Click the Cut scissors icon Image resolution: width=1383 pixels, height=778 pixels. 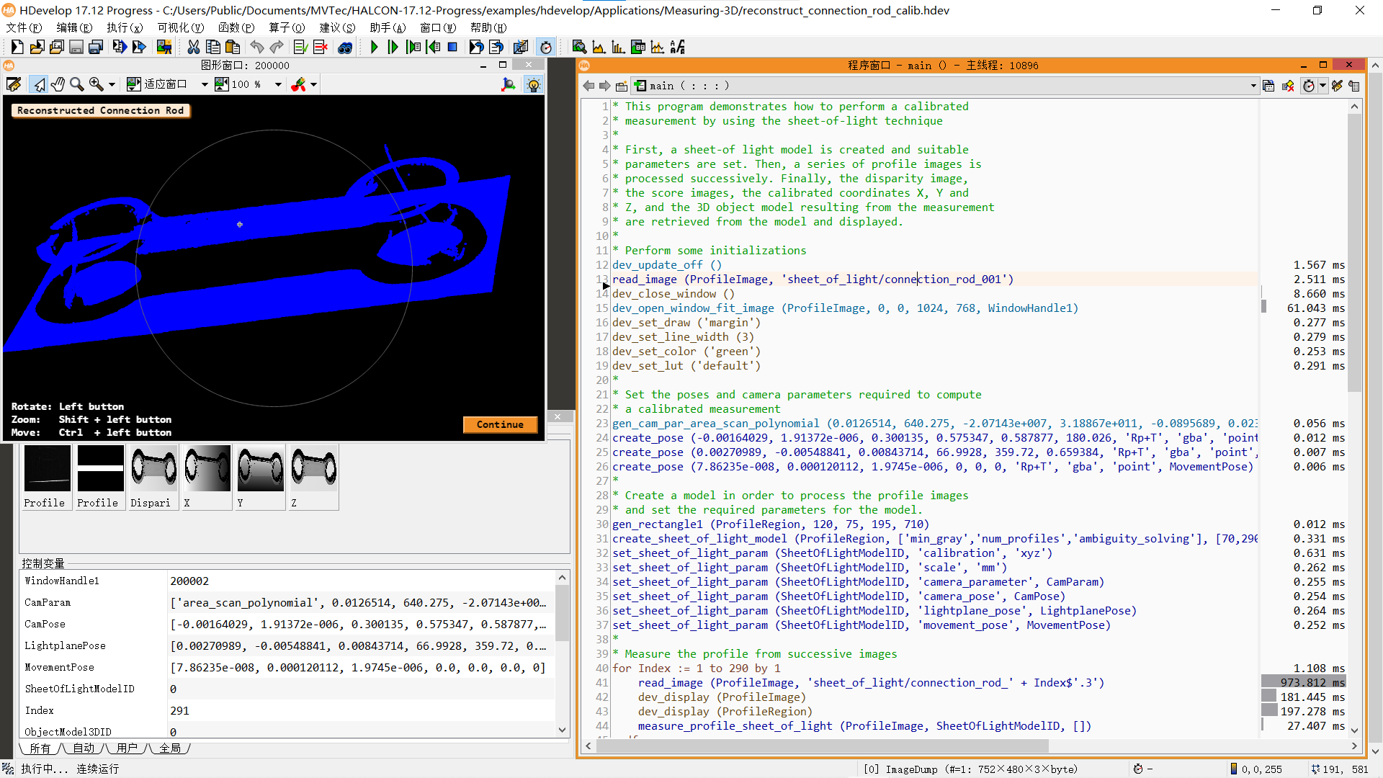tap(193, 48)
